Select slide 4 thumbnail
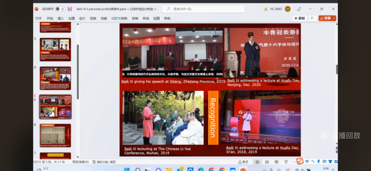 (55, 78)
